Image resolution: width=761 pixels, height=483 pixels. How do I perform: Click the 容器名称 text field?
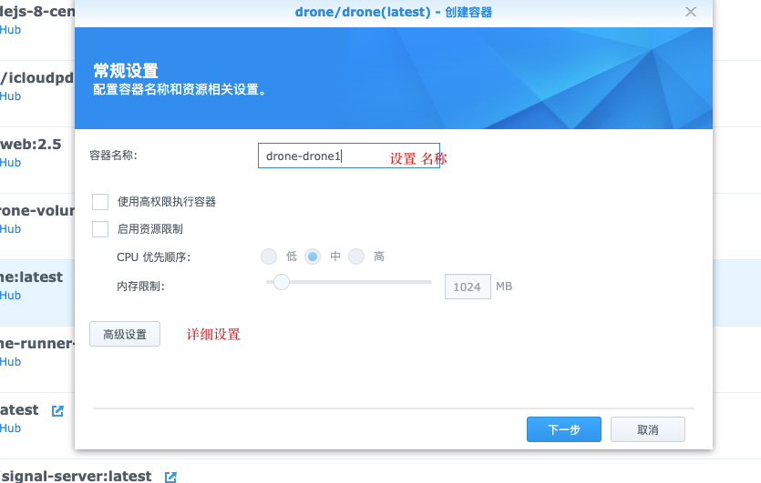click(x=348, y=156)
